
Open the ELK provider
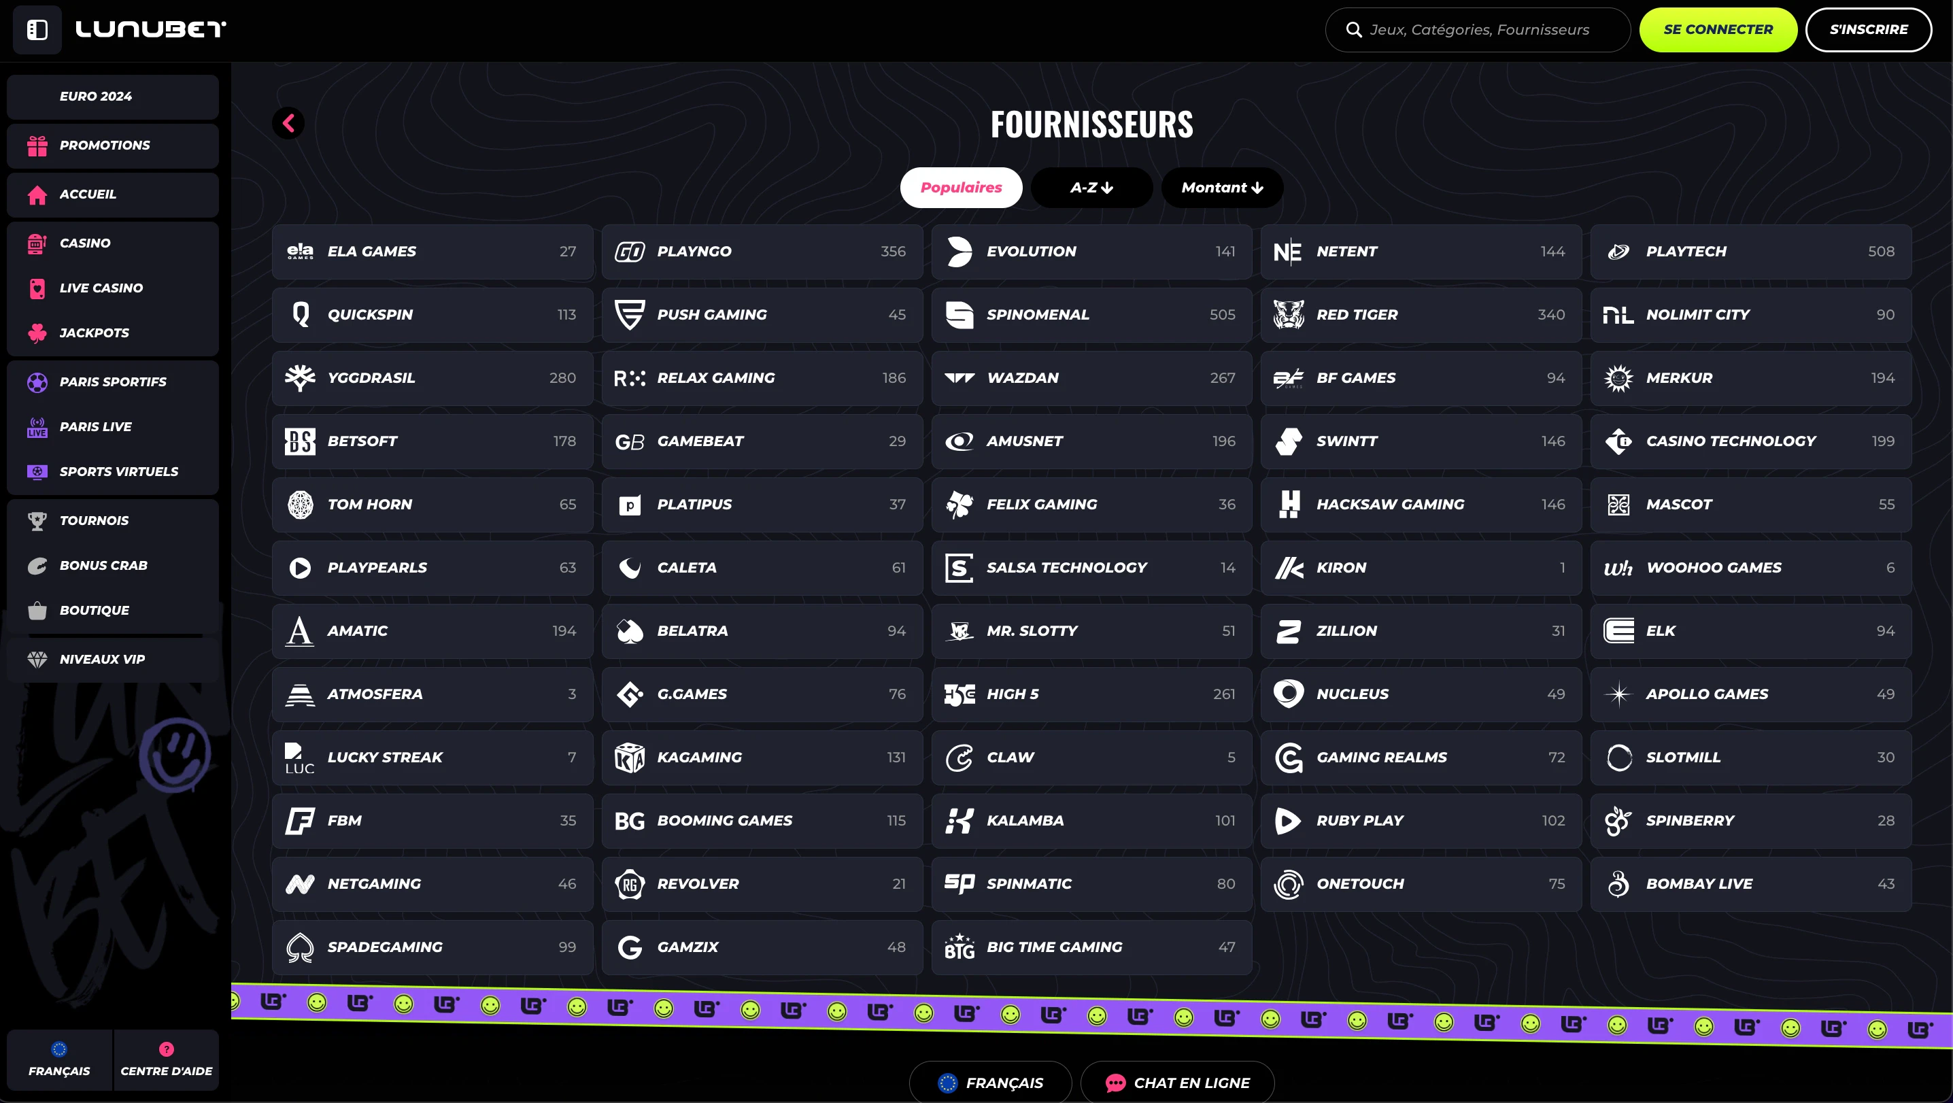1750,630
